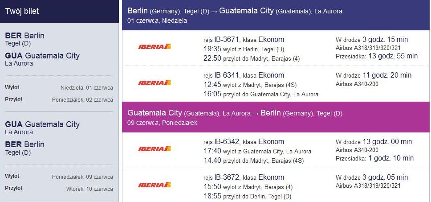431x202 pixels.
Task: Click the 01 czerwca, Niedziela date subtitle
Action: tap(157, 21)
